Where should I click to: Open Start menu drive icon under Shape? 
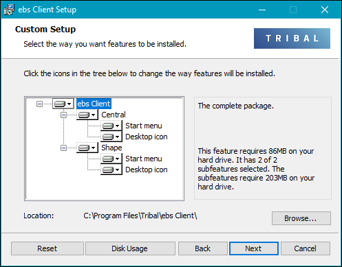[111, 159]
